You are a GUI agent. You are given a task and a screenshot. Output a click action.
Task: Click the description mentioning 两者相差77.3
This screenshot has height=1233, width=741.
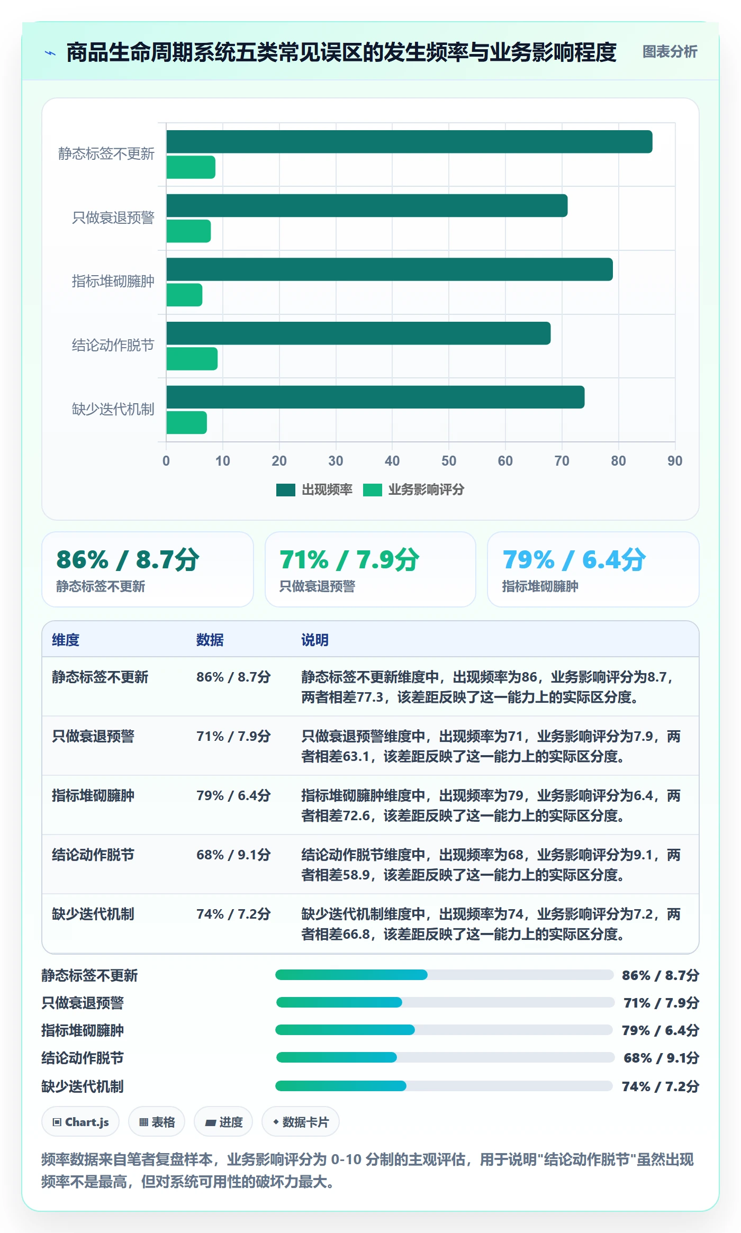pyautogui.click(x=487, y=687)
